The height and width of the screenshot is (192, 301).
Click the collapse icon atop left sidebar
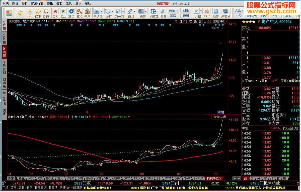[x=4, y=22]
